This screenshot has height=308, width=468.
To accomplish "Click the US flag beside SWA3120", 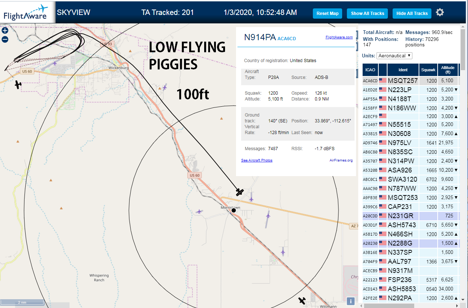I will click(383, 179).
